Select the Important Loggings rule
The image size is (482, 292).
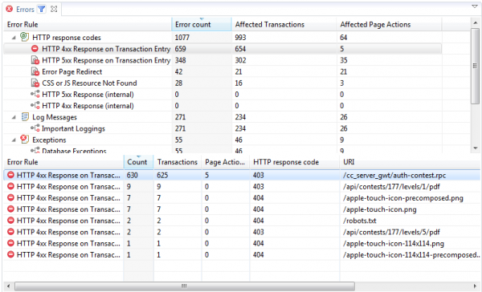point(73,128)
